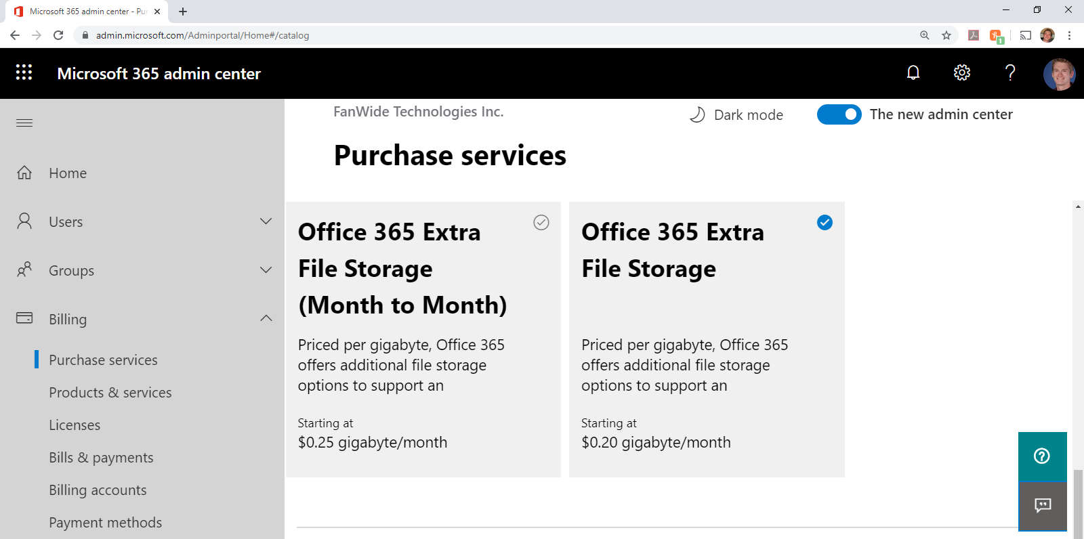The image size is (1084, 539).
Task: Select the Microsoft 365 admin center tab
Action: (x=88, y=12)
